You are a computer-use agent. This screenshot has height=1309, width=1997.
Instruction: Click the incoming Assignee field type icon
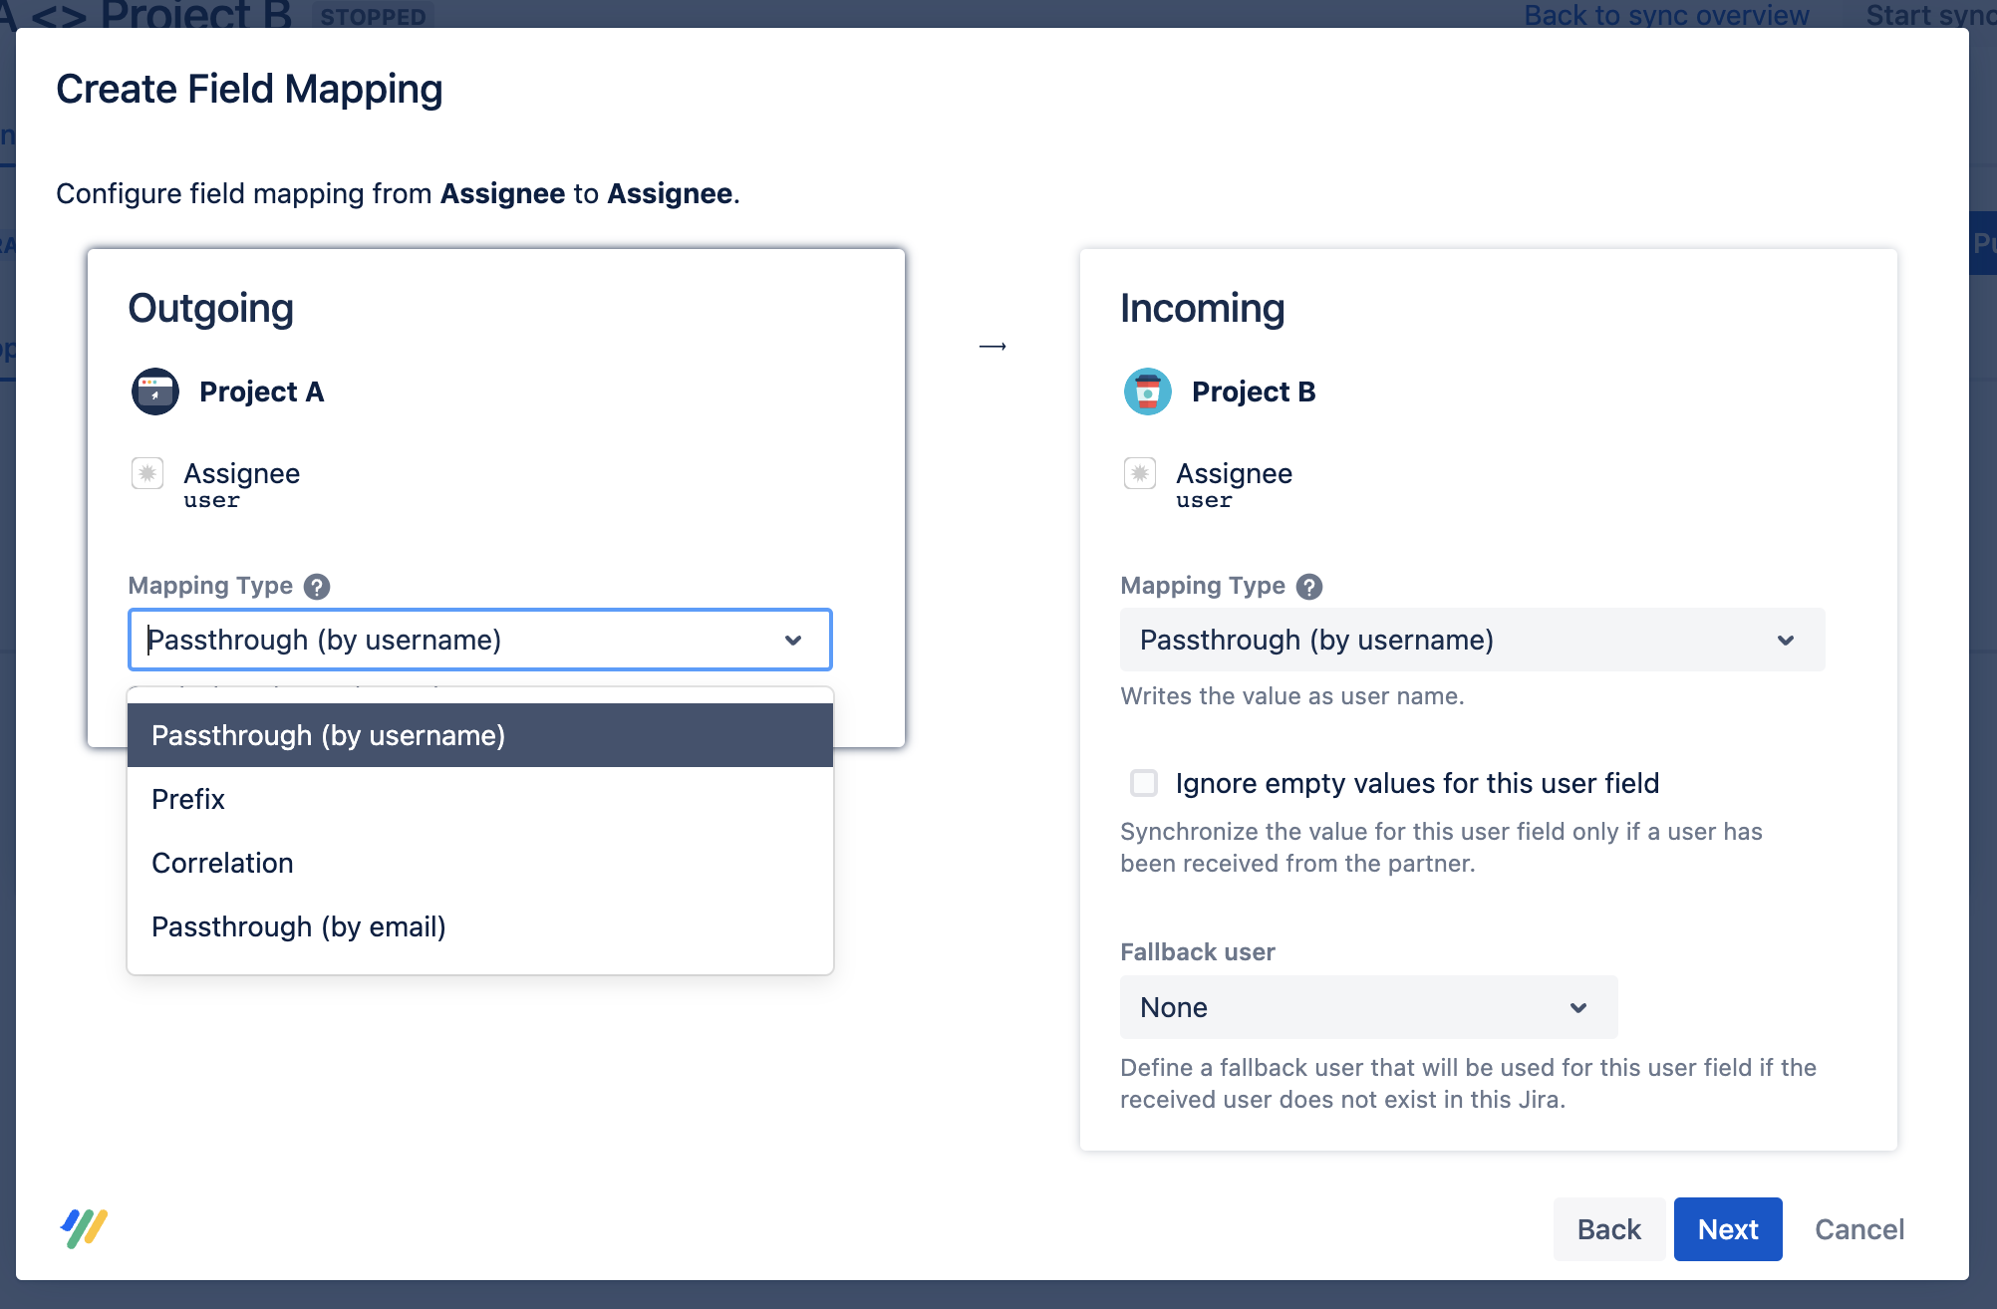(1140, 473)
